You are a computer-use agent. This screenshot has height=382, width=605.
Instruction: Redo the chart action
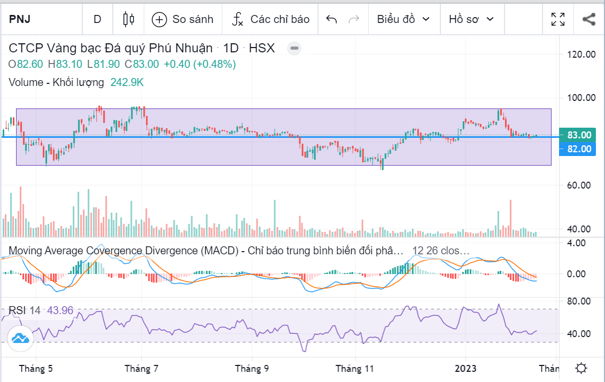click(x=353, y=19)
